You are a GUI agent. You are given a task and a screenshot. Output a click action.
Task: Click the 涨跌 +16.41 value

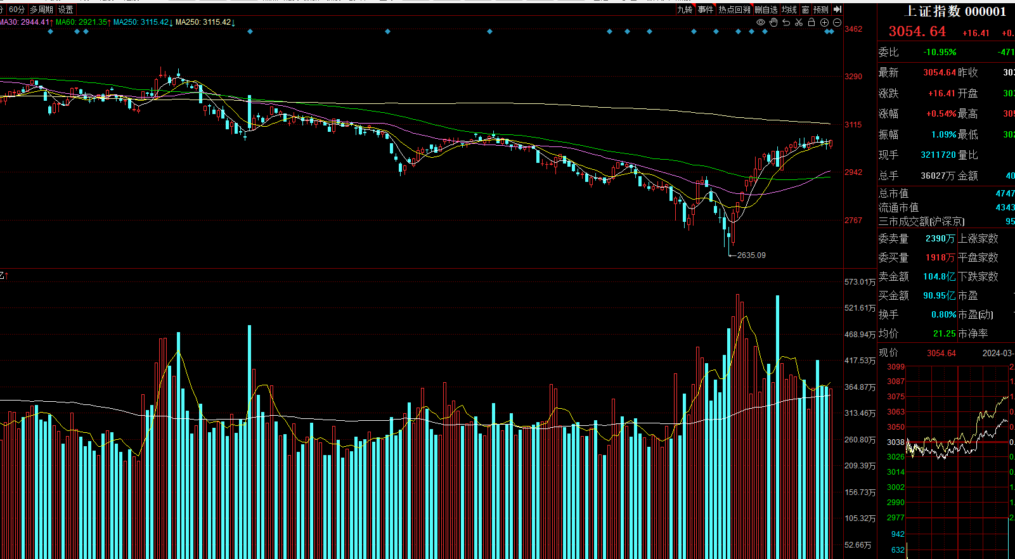(941, 93)
